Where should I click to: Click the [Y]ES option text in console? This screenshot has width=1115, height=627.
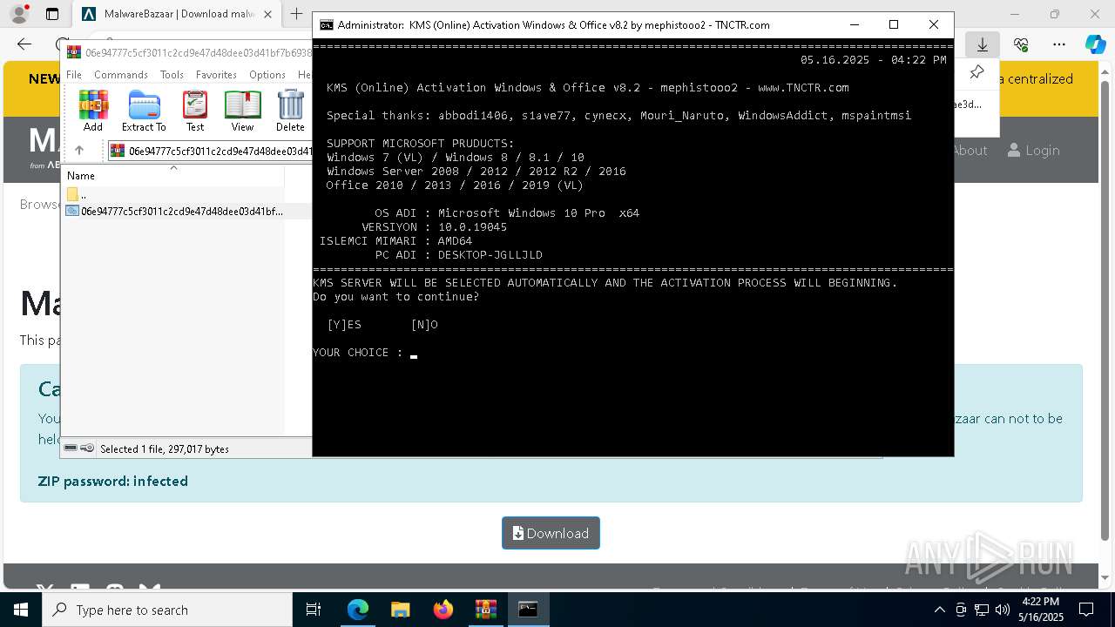(x=344, y=325)
